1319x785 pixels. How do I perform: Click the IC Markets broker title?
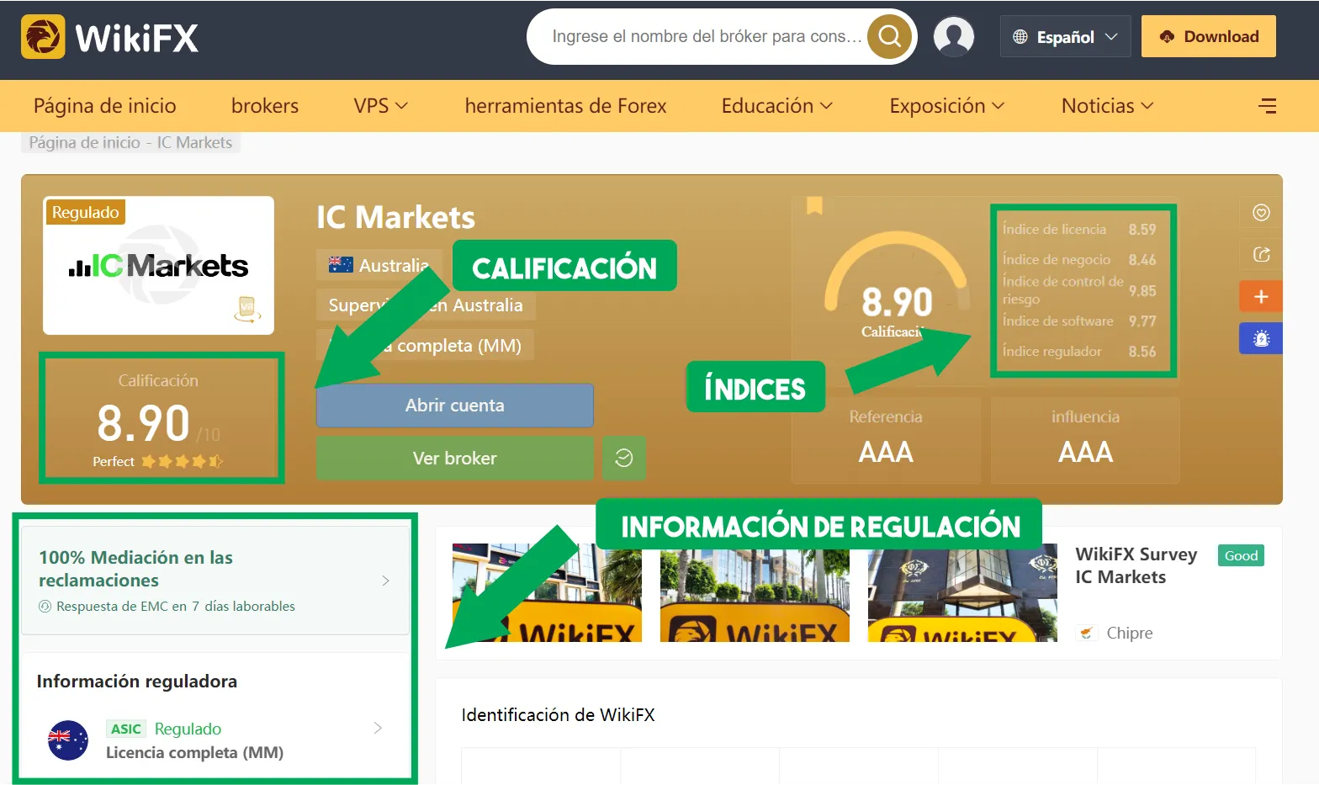tap(395, 218)
